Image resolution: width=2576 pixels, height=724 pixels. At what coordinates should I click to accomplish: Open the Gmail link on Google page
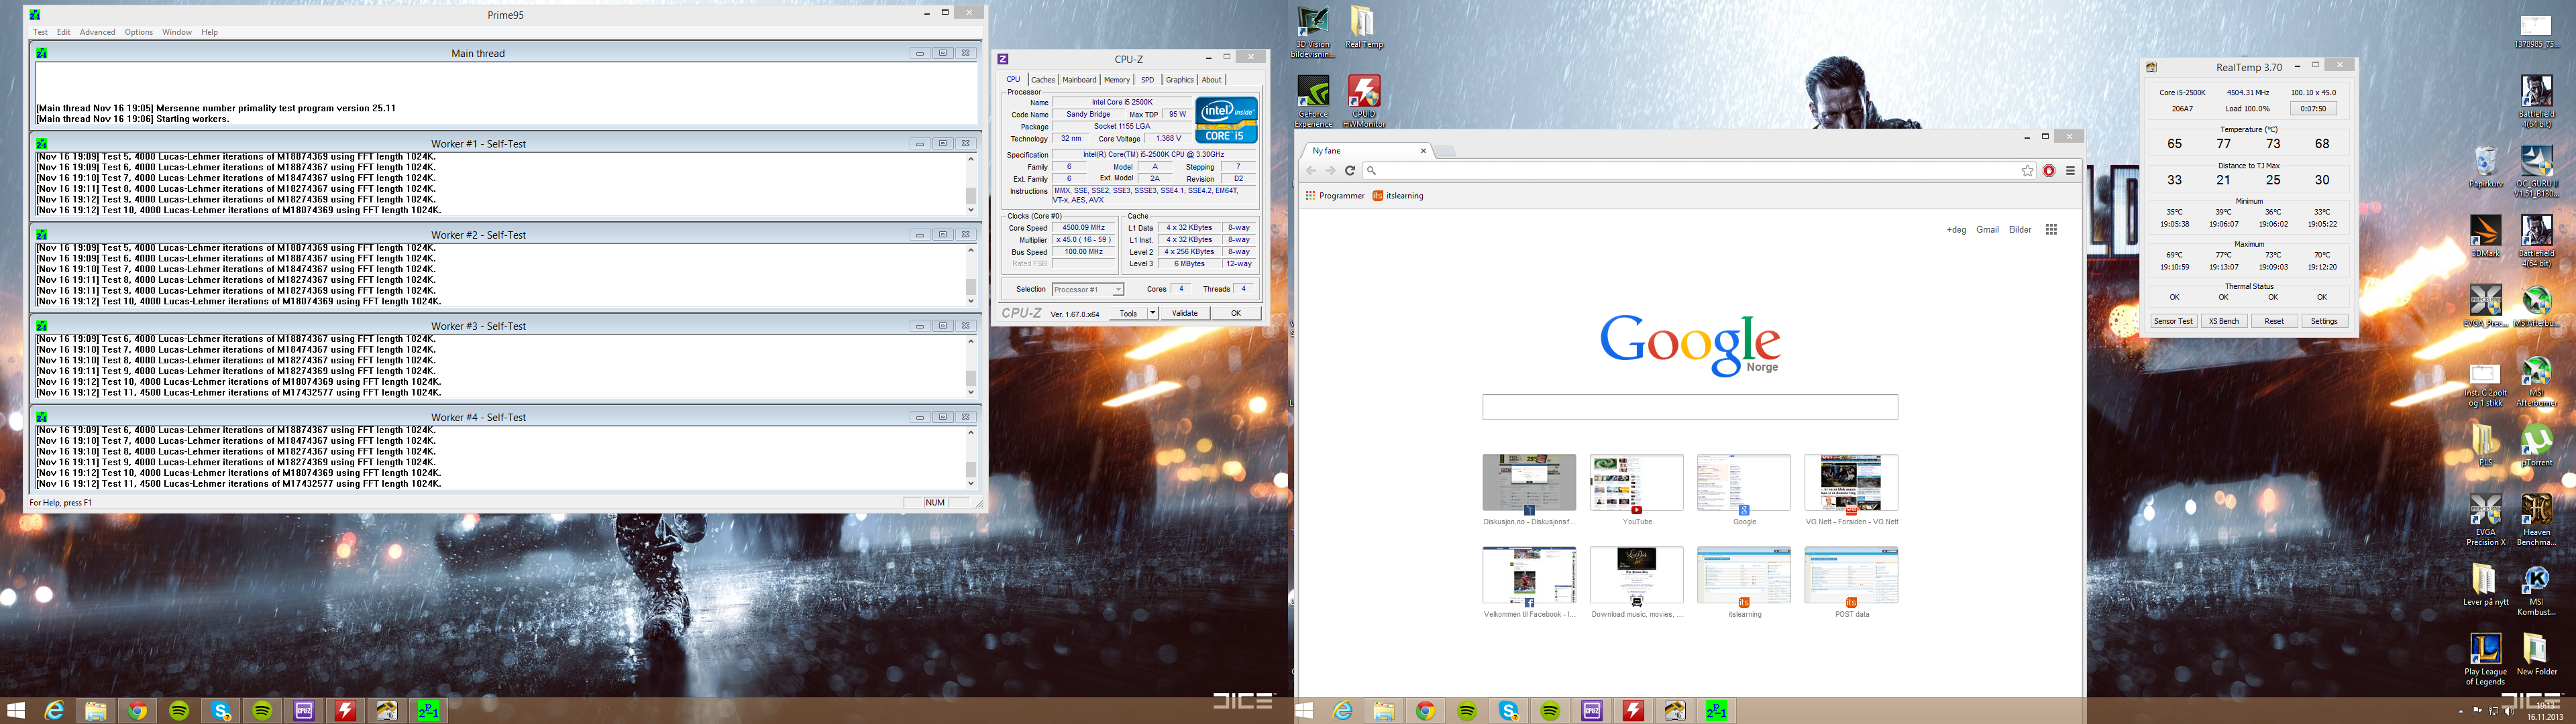1987,230
